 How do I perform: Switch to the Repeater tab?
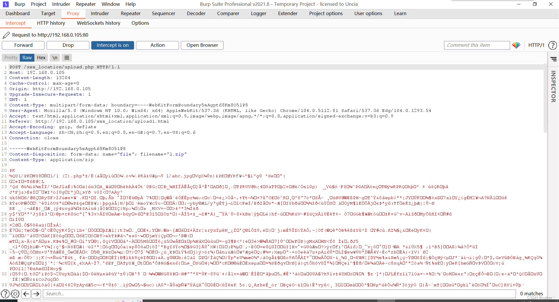pos(131,13)
